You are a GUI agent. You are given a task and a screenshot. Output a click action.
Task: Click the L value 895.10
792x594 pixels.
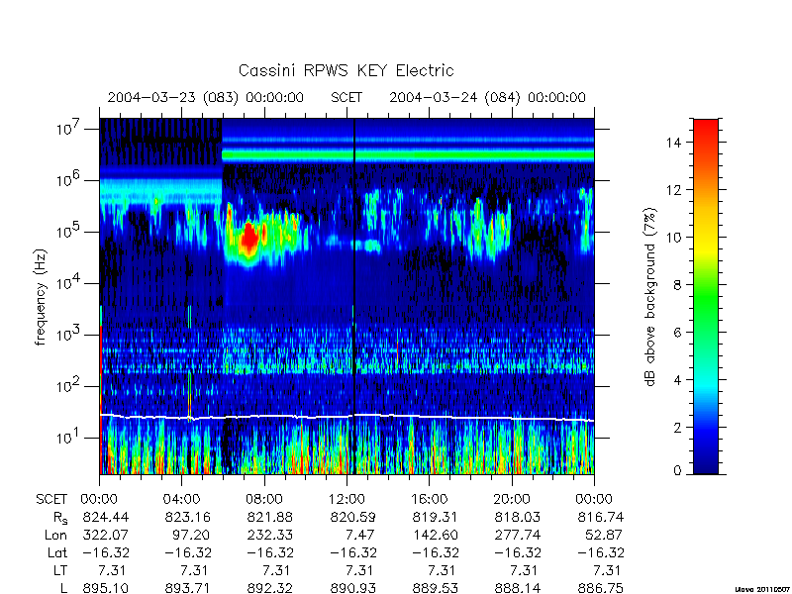pos(106,588)
